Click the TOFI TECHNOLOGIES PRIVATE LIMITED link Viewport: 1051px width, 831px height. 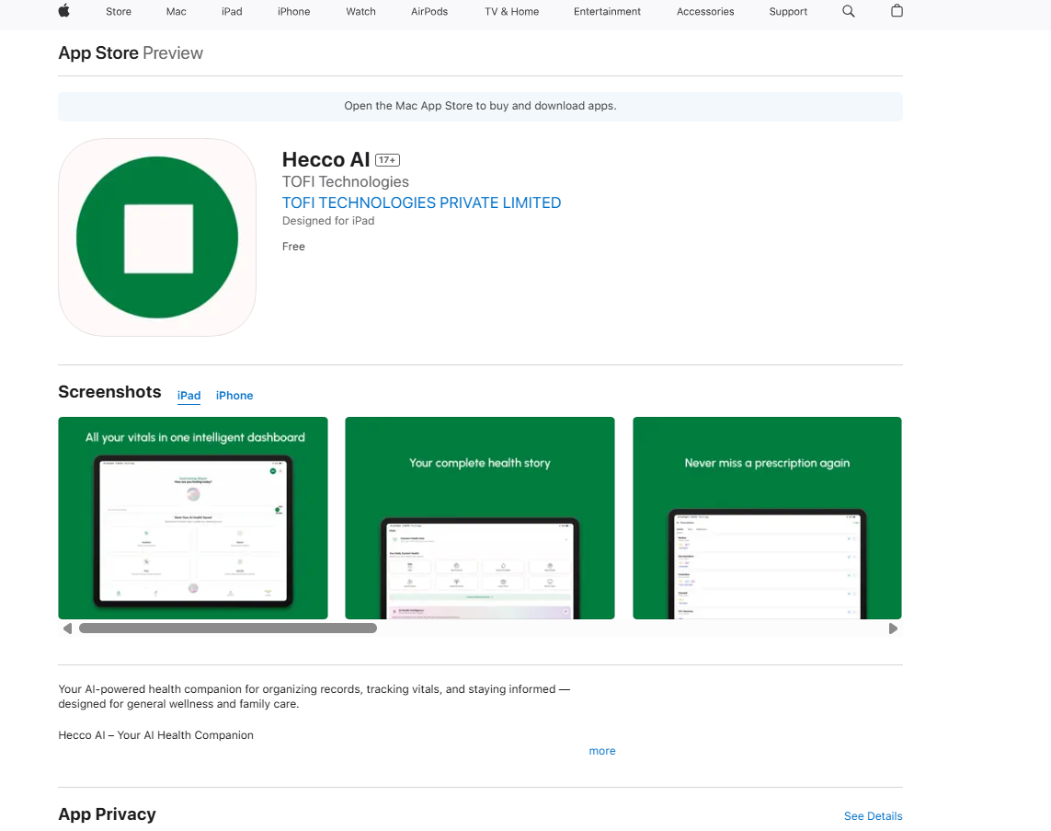tap(421, 202)
